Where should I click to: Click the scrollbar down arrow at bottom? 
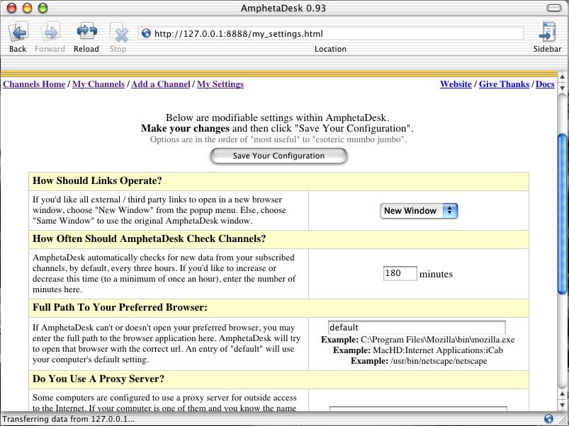pos(562,405)
